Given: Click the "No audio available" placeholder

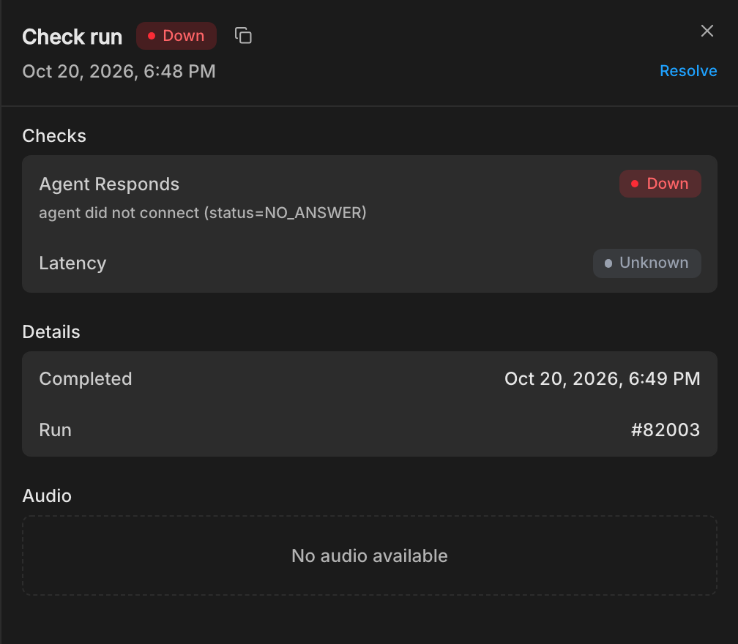Looking at the screenshot, I should pos(370,555).
